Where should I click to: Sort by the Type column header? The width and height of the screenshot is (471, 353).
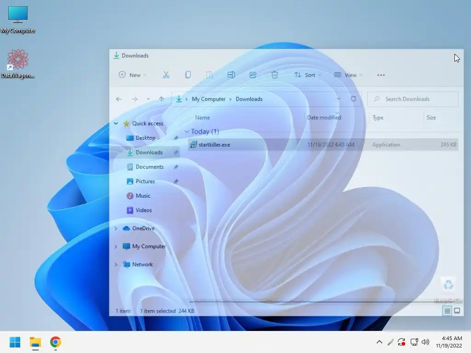coord(378,117)
